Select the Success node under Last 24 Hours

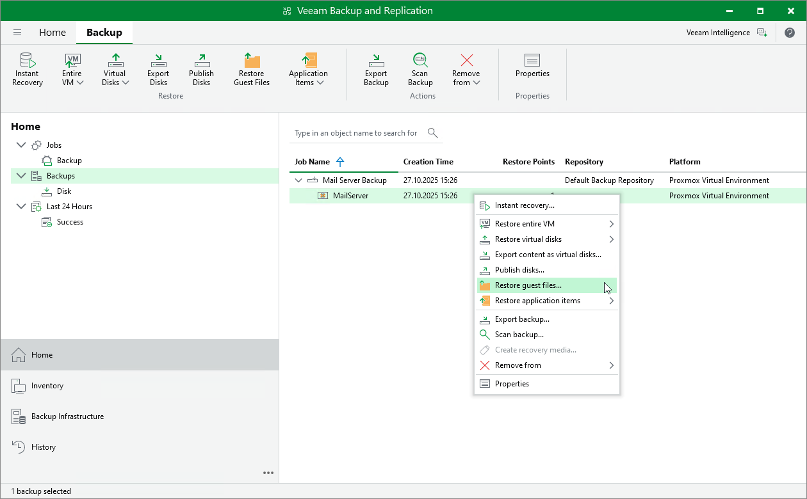click(x=70, y=222)
